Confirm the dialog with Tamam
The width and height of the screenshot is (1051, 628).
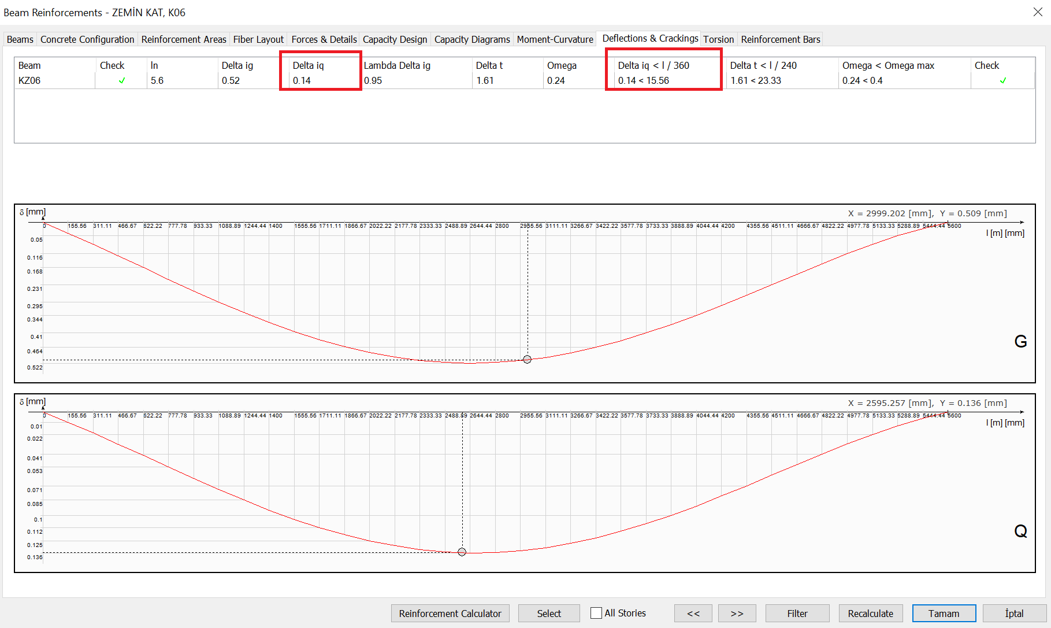(944, 613)
